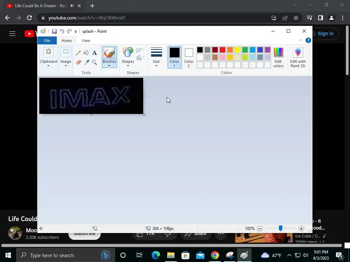
Task: Open Paint Help question mark icon
Action: tap(308, 40)
